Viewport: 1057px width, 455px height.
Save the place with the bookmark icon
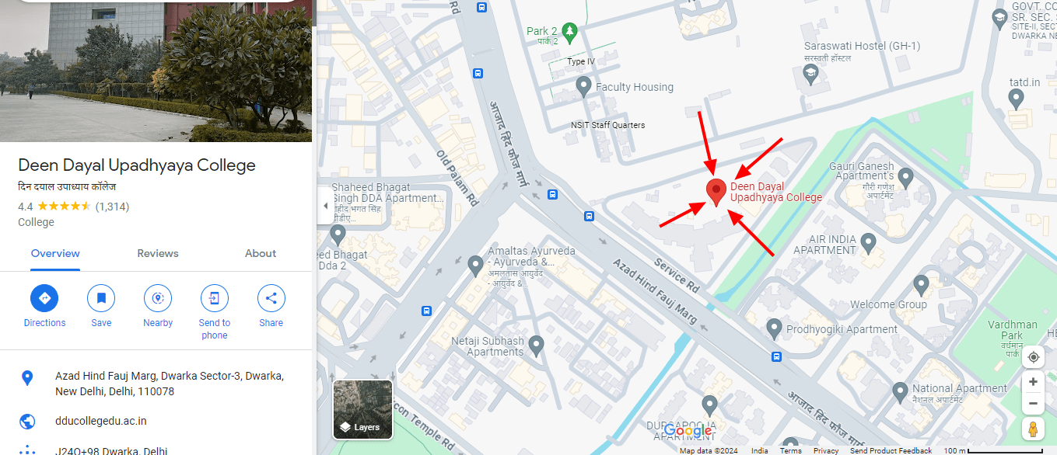coord(101,298)
